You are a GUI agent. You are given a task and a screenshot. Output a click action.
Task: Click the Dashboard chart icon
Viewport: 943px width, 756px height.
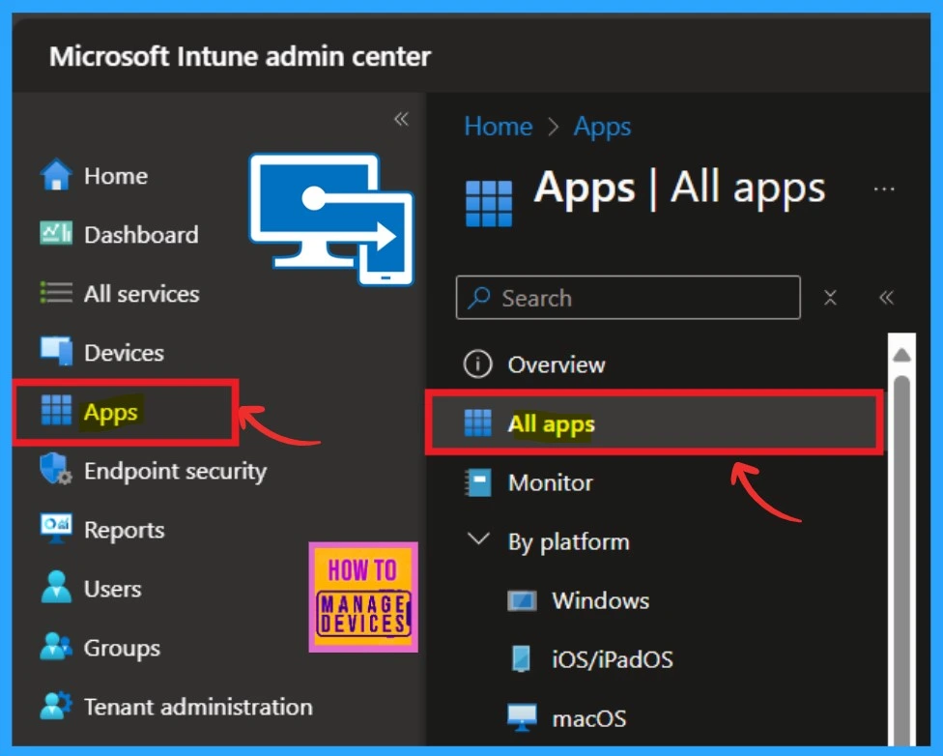pos(56,233)
